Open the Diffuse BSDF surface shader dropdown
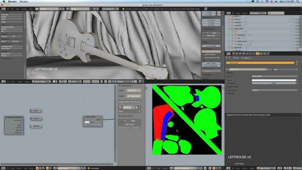Viewport: 302px width, 170px height. click(x=275, y=76)
